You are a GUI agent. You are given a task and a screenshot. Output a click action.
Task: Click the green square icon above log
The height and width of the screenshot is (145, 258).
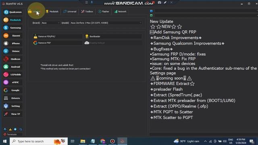(151, 15)
